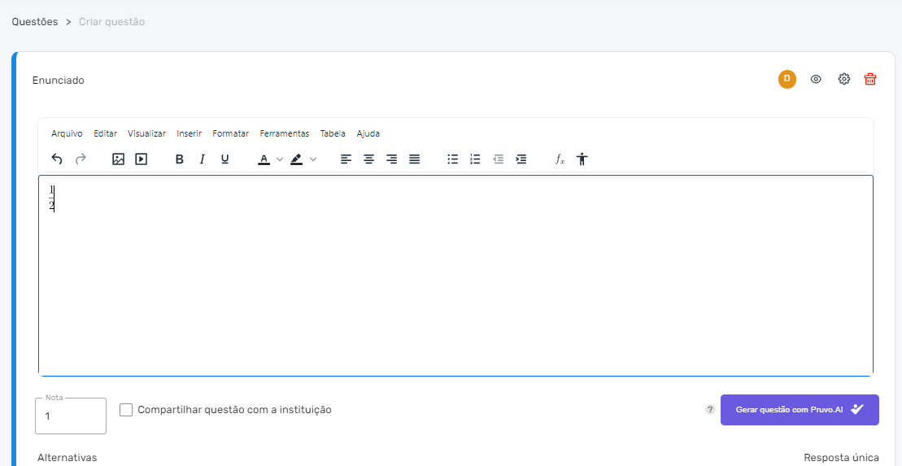This screenshot has width=902, height=466.
Task: Open the Formatar menu
Action: point(231,133)
